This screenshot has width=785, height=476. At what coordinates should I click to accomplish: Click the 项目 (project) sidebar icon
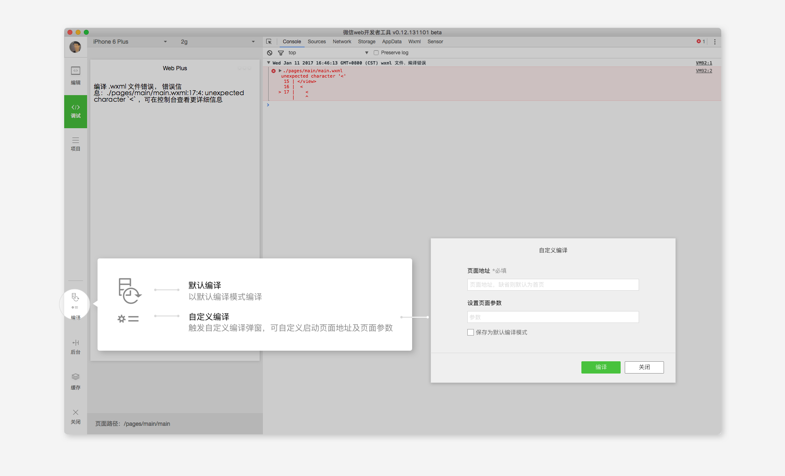pos(76,144)
